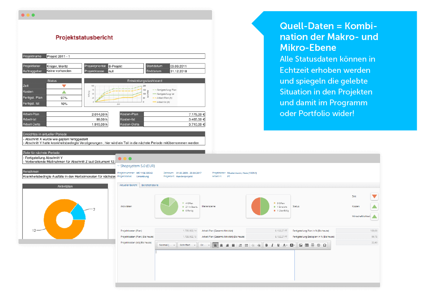Viewport: 433px width, 296px height.
Task: Toggle bold formatting in the editor toolbar
Action: pyautogui.click(x=267, y=245)
